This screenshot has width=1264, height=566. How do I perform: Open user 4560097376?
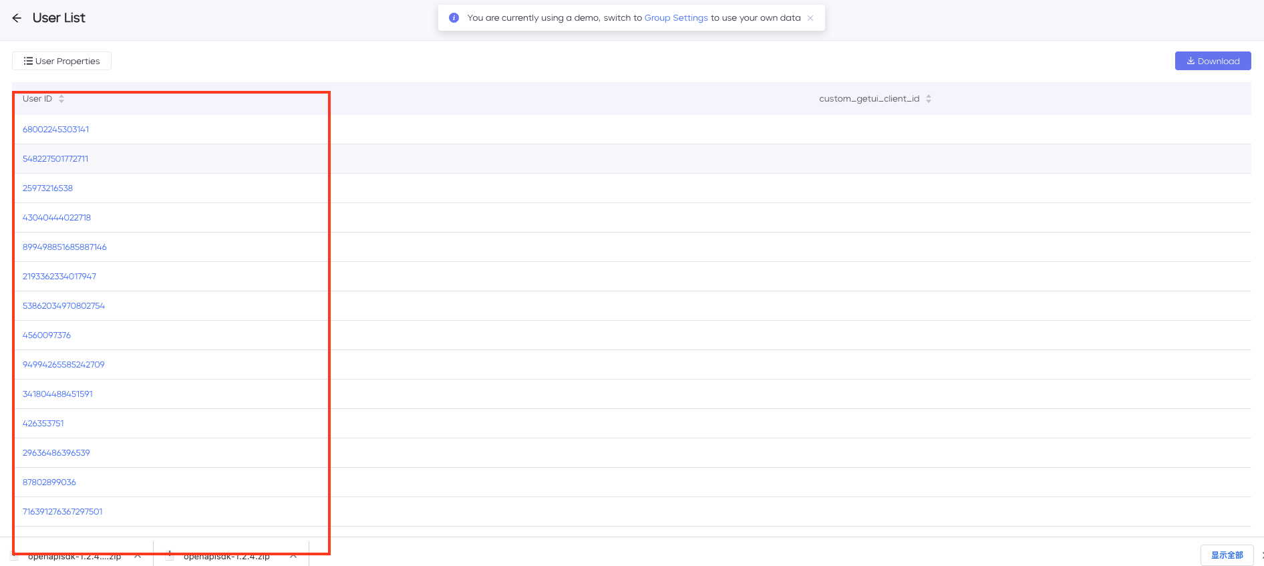(x=47, y=335)
